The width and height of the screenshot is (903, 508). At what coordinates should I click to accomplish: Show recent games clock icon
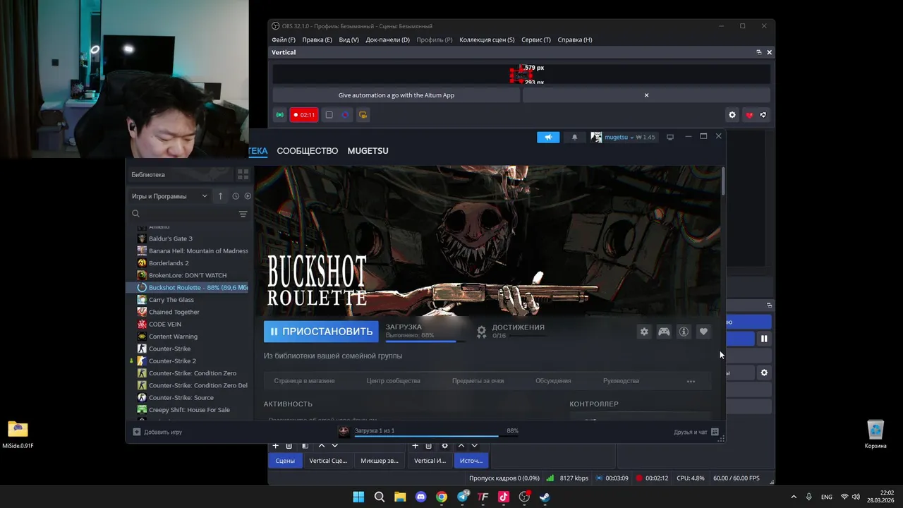pos(236,196)
